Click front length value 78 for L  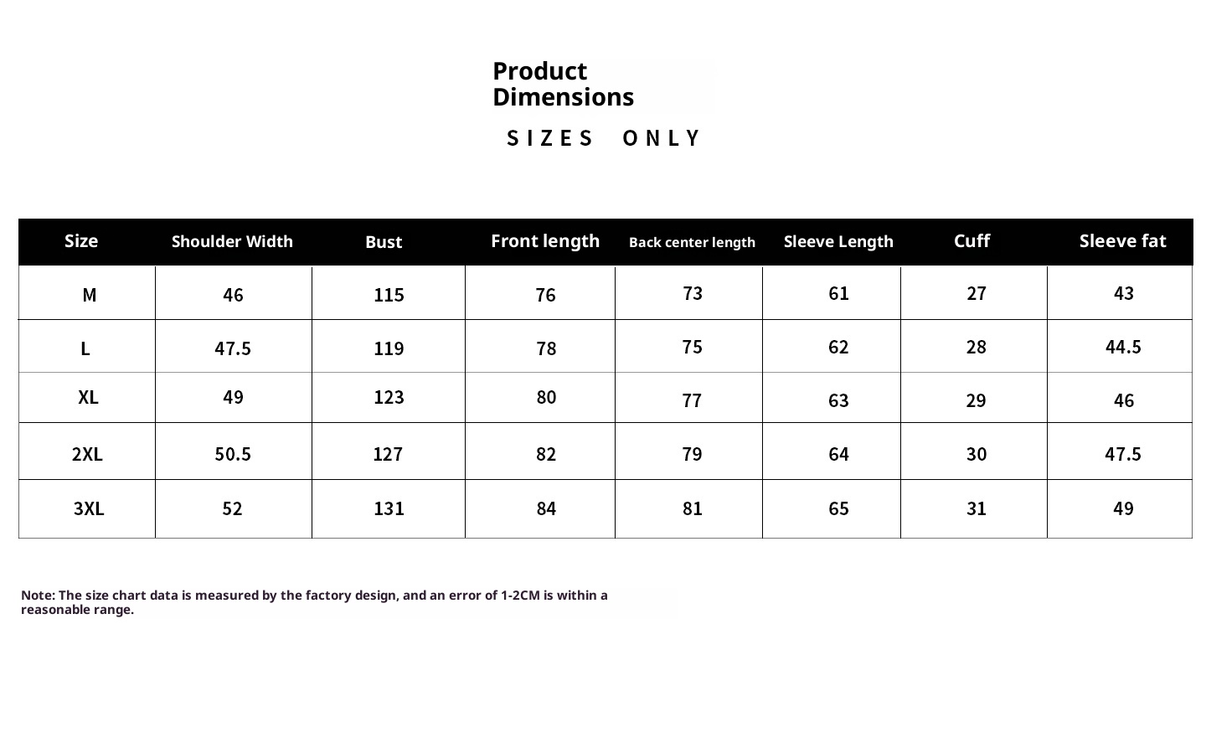coord(546,348)
